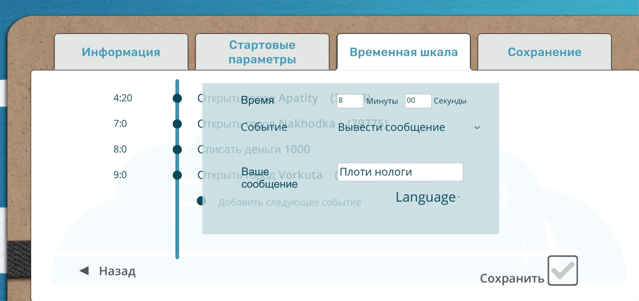Click the Минуты label
Viewport: 639px width, 301px height.
pos(382,101)
